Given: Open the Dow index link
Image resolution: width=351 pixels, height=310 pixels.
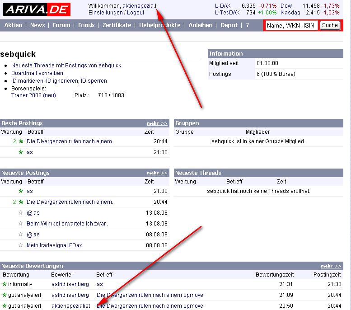Looking at the screenshot, I should [x=286, y=6].
